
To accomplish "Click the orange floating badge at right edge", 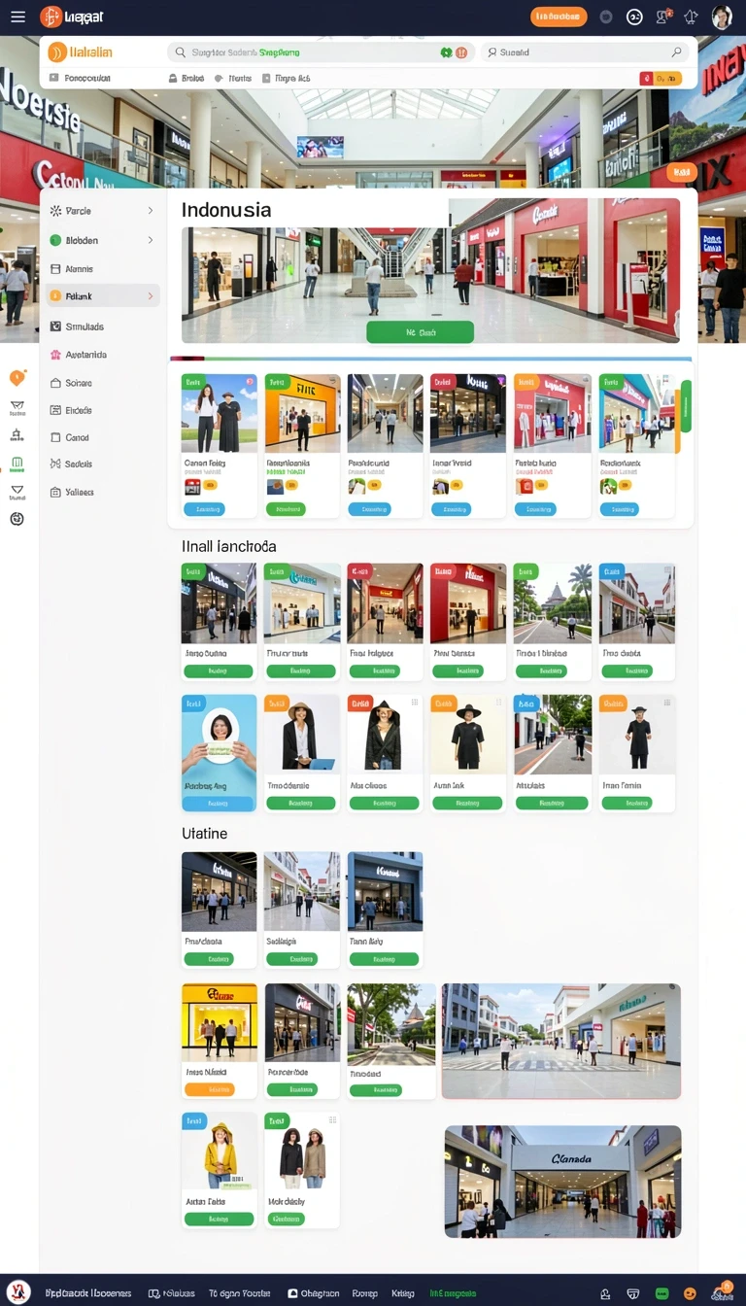I will point(682,173).
